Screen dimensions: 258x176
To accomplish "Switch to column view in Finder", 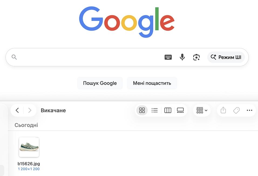I will (x=168, y=110).
